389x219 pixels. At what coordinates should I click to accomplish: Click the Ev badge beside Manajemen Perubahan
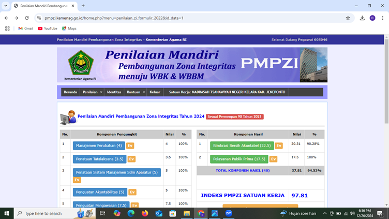click(130, 146)
